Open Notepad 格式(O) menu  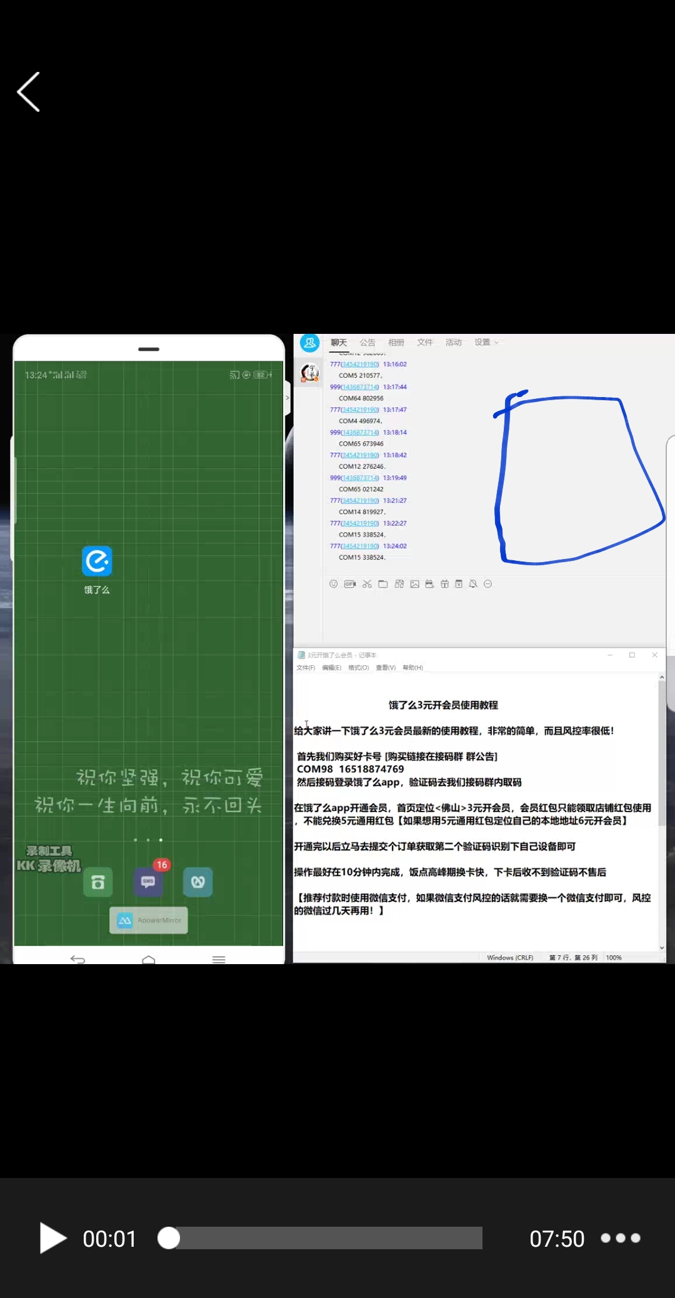click(x=358, y=668)
